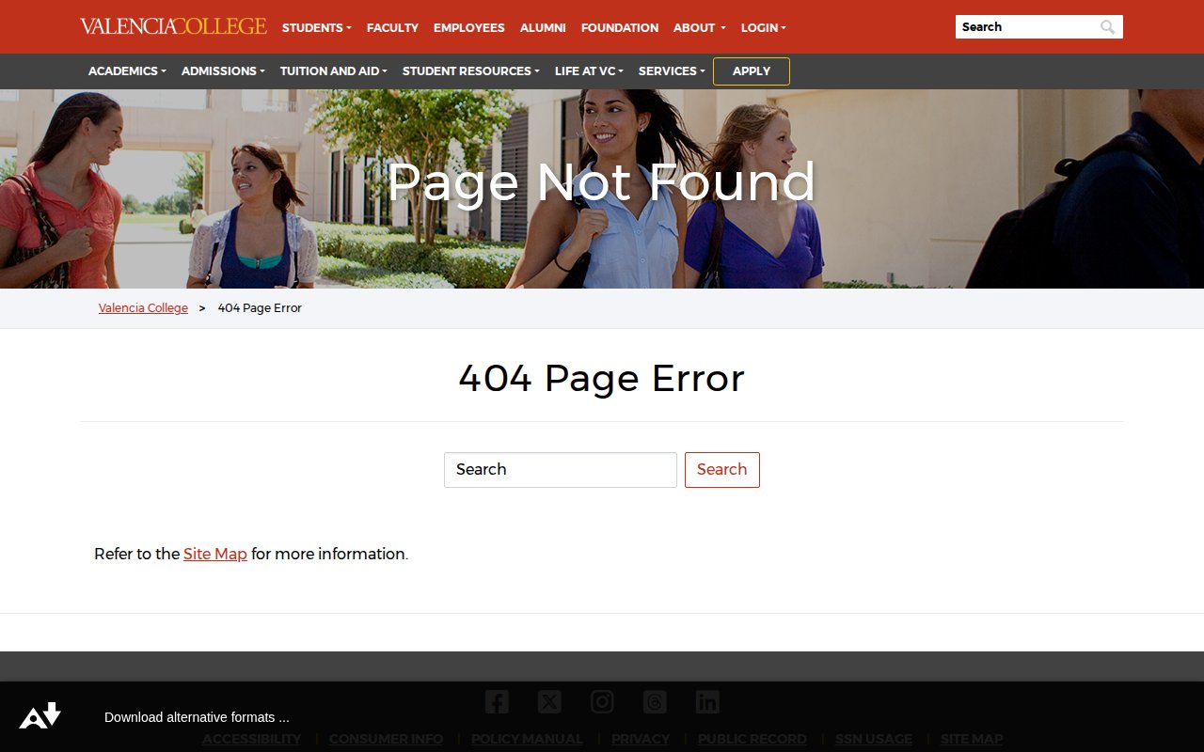This screenshot has height=752, width=1204.
Task: Click the red-outlined Search button
Action: (x=721, y=470)
